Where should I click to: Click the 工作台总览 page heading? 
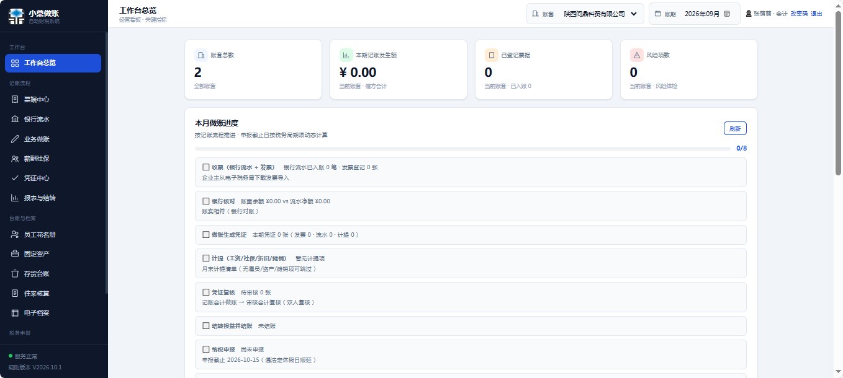tap(138, 10)
